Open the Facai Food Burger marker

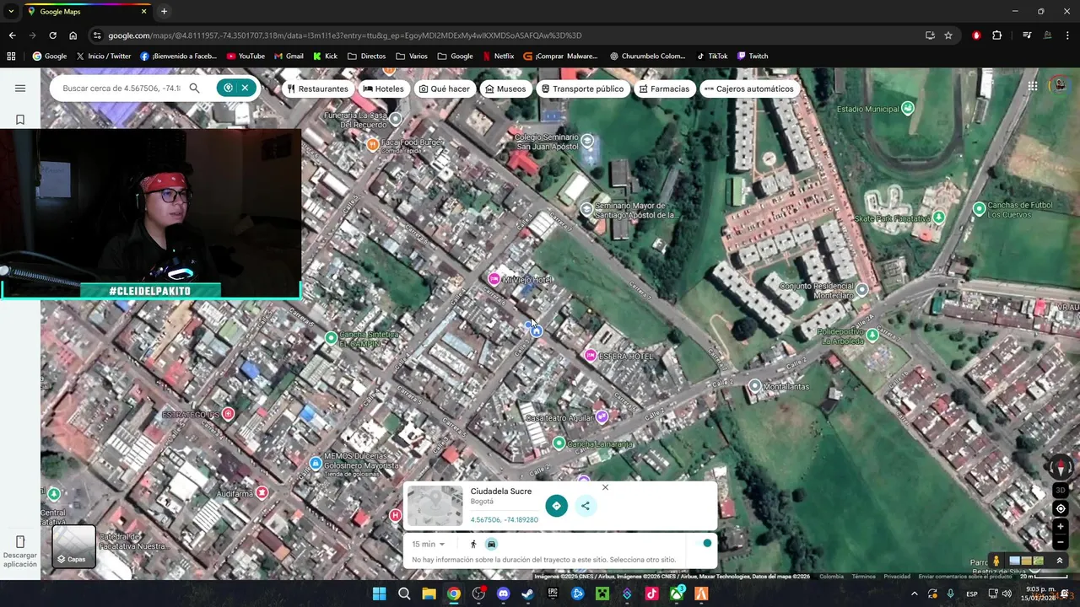coord(372,144)
